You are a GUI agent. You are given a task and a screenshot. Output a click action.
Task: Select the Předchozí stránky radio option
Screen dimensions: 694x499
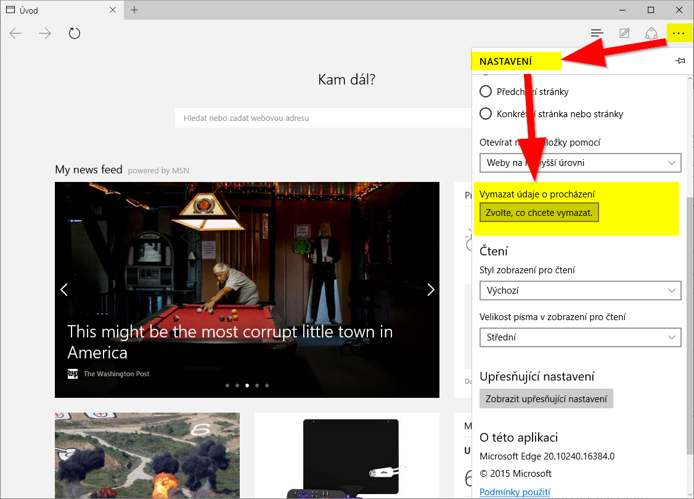524,92
